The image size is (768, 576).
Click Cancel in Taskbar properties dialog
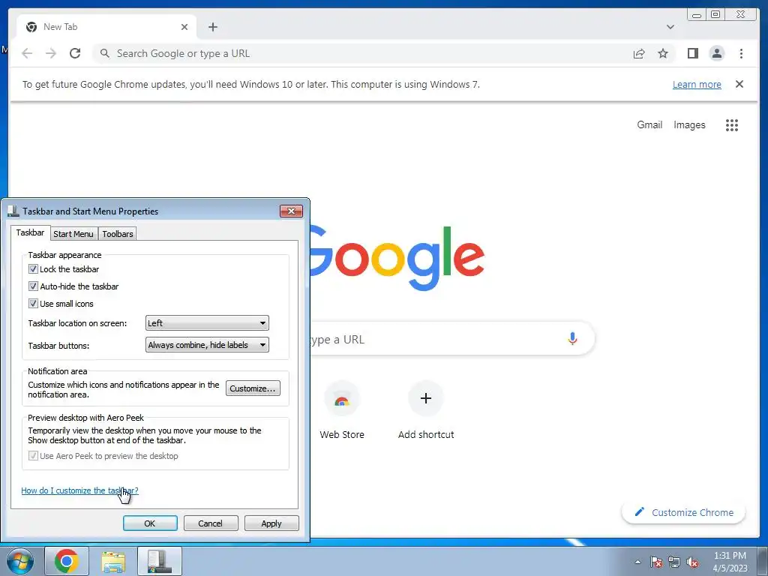click(211, 523)
